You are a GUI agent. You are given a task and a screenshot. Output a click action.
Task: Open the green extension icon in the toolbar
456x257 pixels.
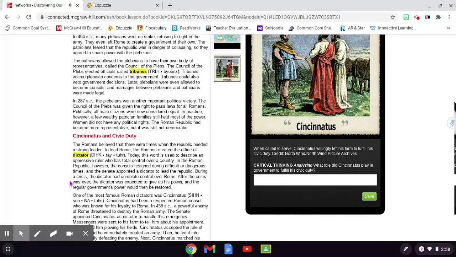406,17
